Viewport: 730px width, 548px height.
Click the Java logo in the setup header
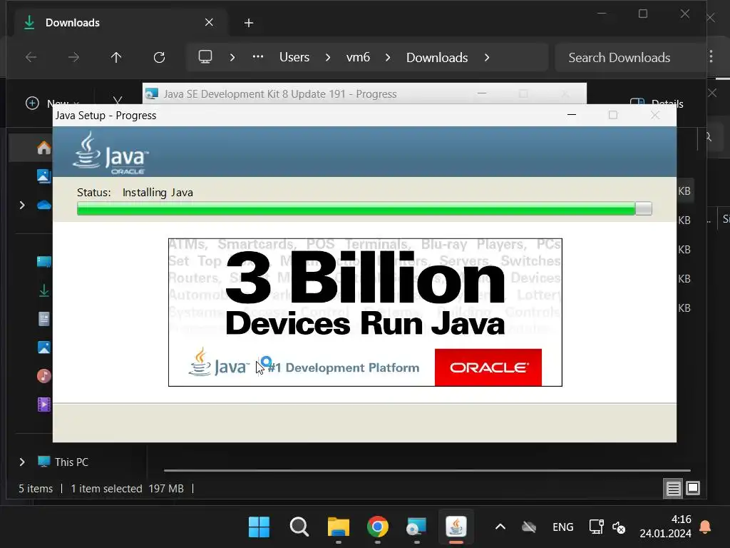pos(110,153)
